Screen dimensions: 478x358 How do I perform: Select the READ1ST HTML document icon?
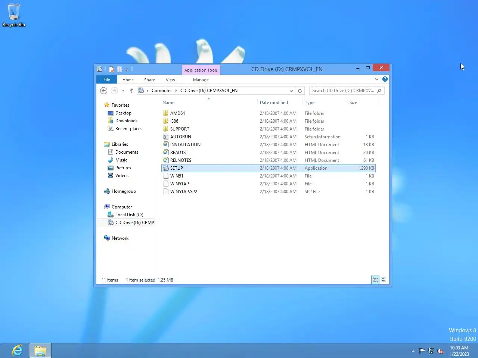[166, 152]
